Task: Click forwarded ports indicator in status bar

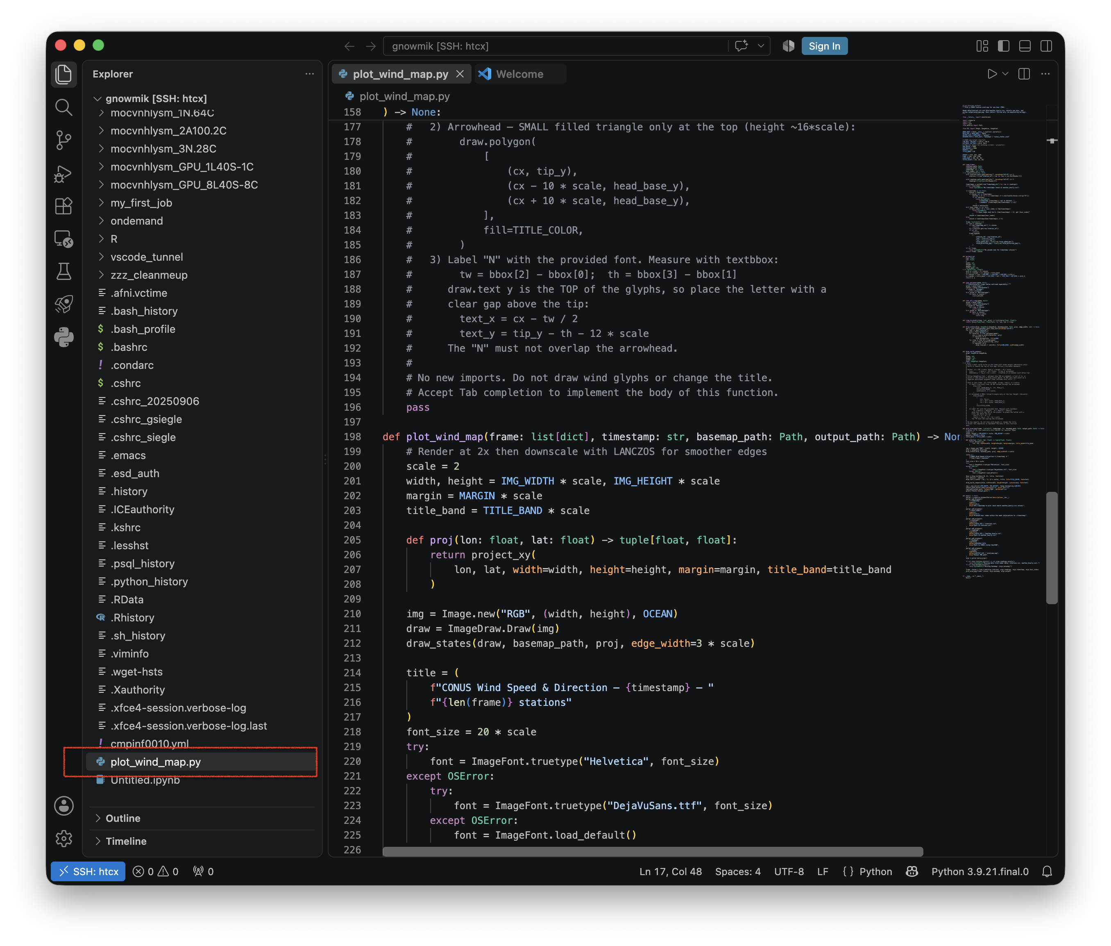Action: coord(203,871)
